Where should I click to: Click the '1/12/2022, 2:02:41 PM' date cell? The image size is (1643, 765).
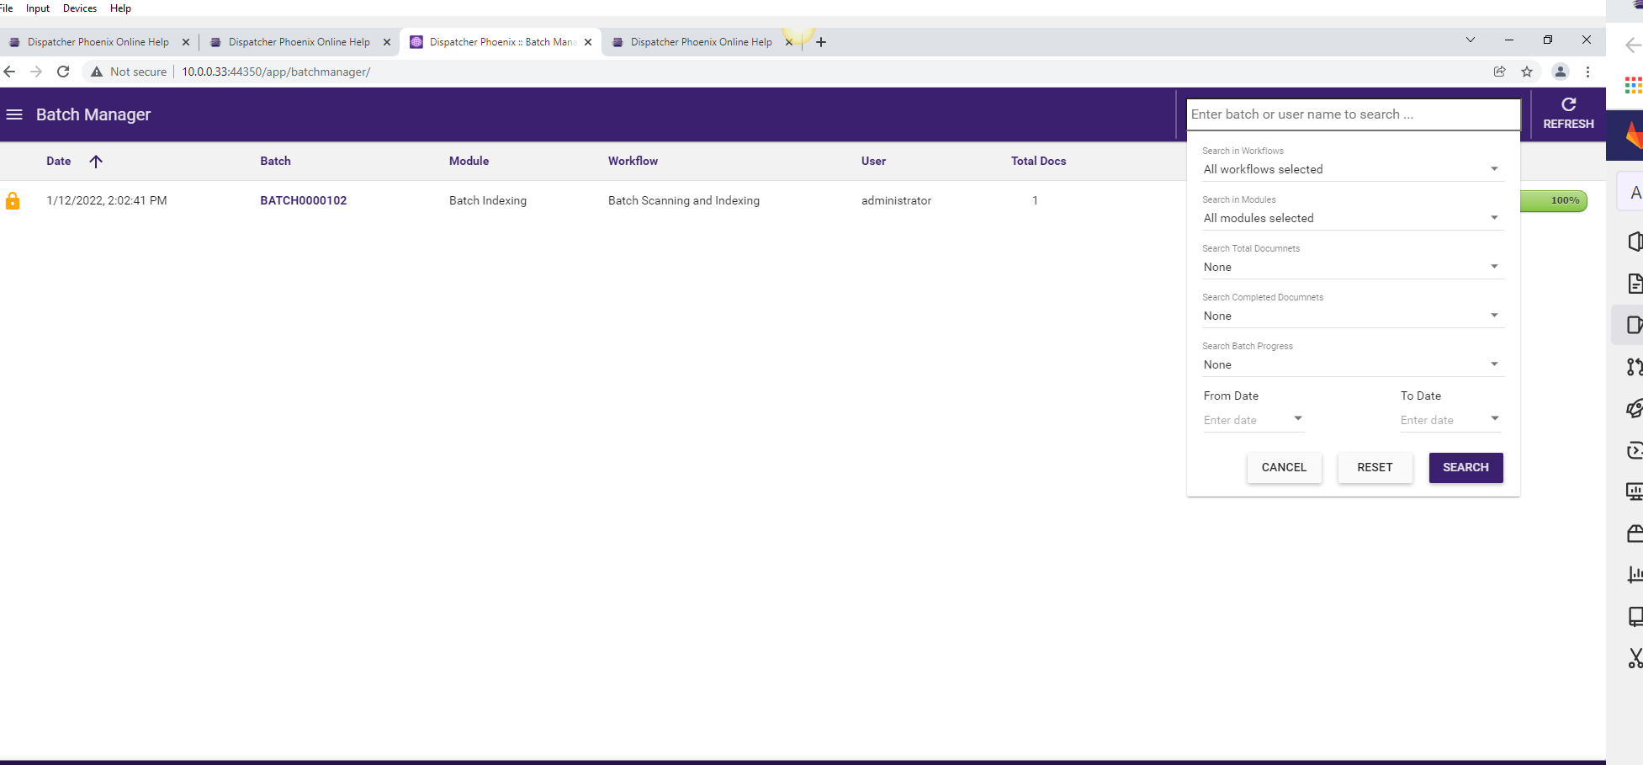pos(107,200)
